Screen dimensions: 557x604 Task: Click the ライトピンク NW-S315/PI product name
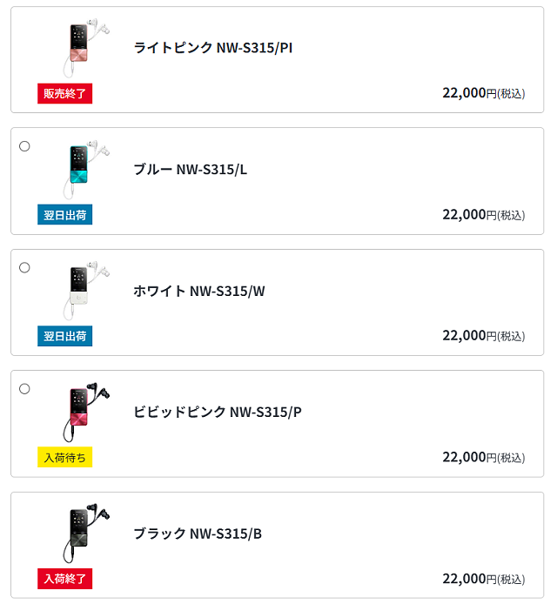tap(213, 48)
